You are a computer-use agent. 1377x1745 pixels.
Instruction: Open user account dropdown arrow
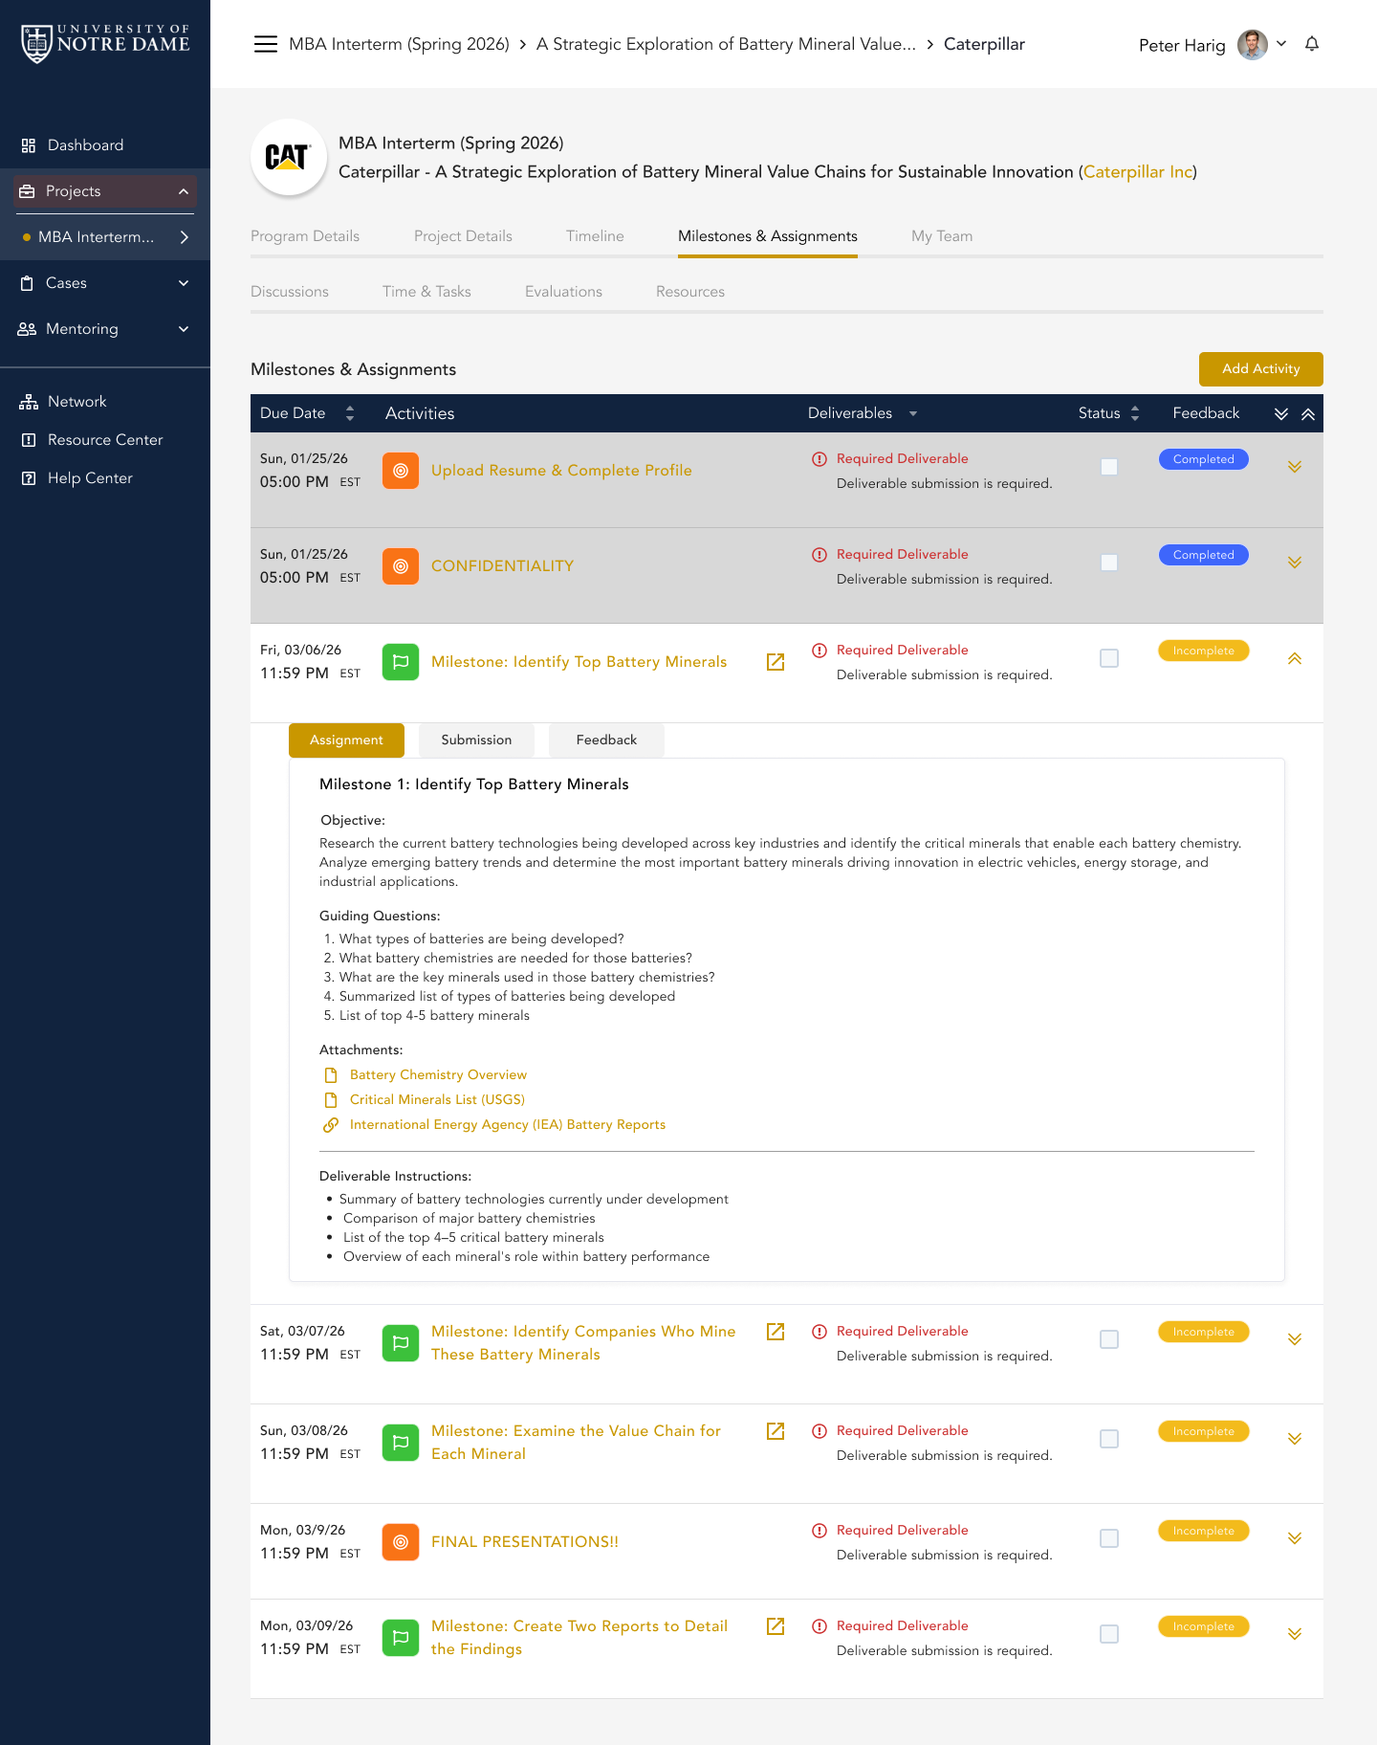[1281, 44]
